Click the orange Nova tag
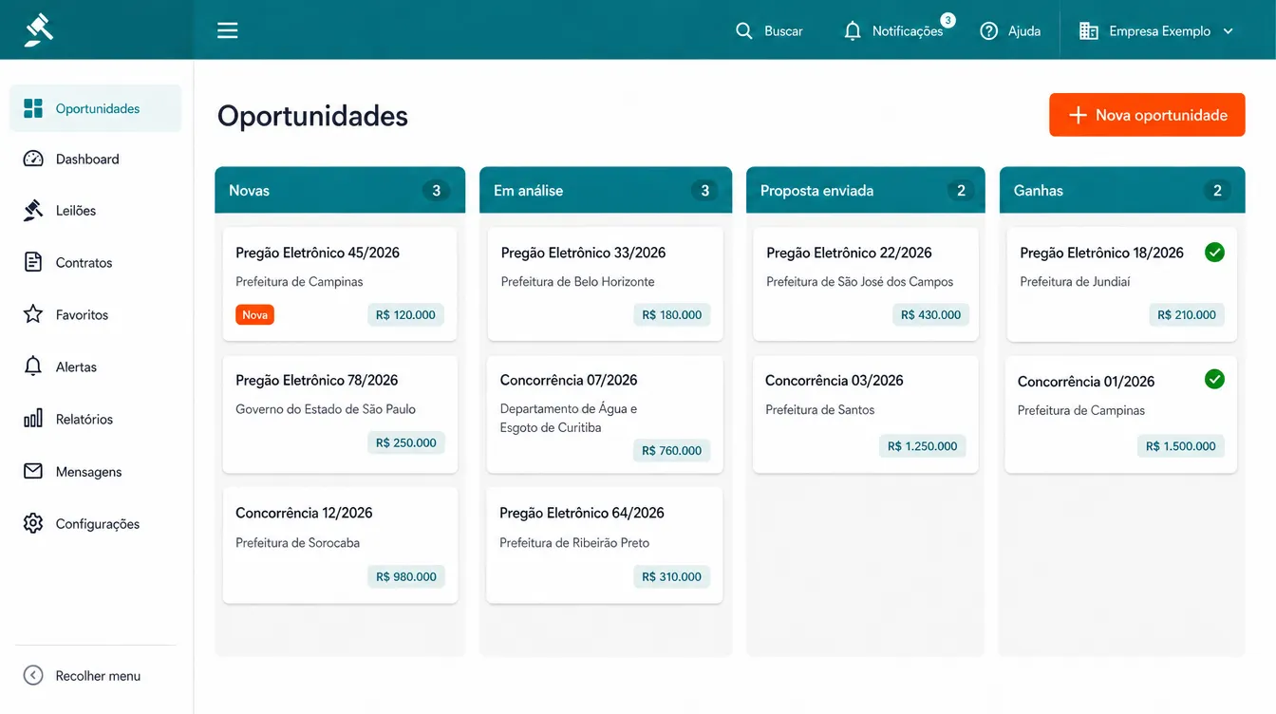 254,314
